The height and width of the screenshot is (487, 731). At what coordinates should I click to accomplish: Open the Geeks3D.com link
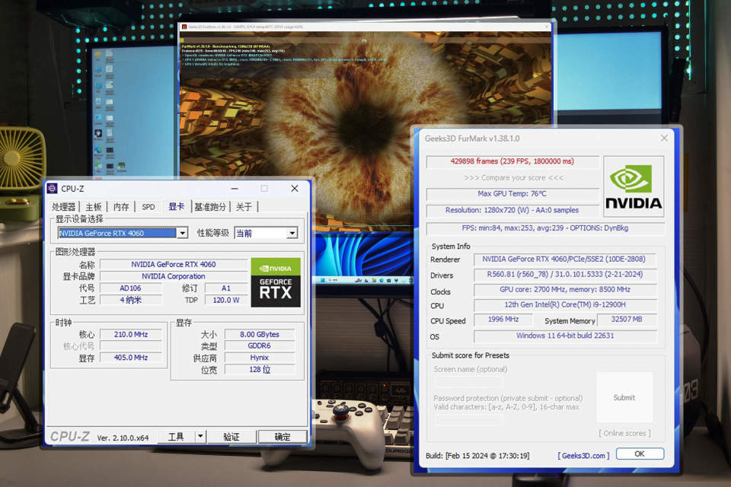tap(584, 456)
